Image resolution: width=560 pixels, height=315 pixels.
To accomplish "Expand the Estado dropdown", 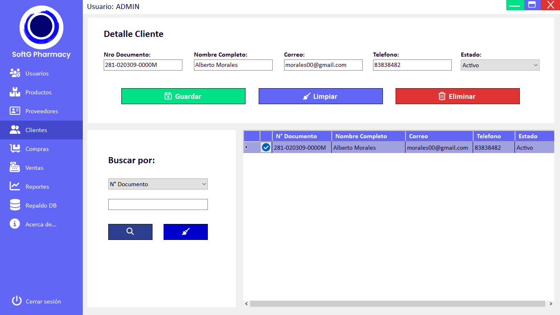I will point(500,65).
